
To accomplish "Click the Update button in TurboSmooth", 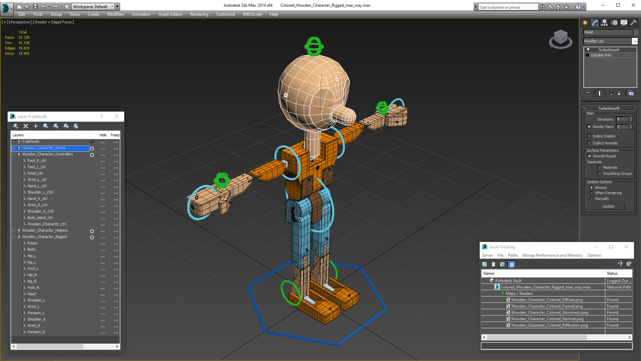I will (609, 206).
